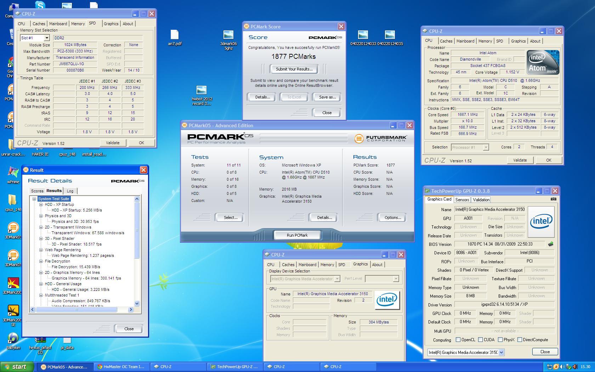Viewport: 595px width, 372px height.
Task: Collapse the Web Page Rendering node
Action: click(41, 250)
